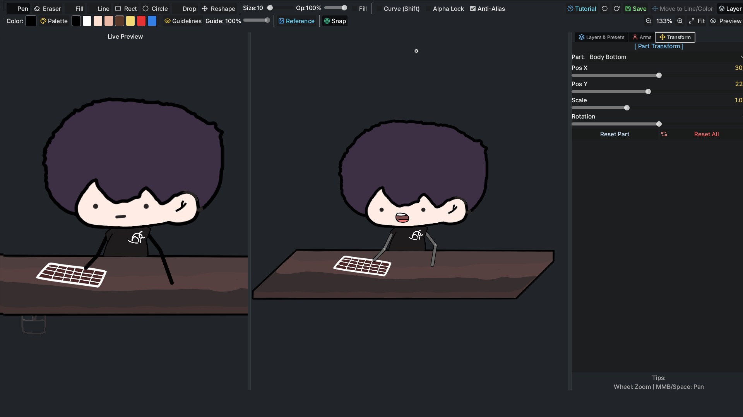Viewport: 743px width, 417px height.
Task: Click the redo arrow icon
Action: 616,8
